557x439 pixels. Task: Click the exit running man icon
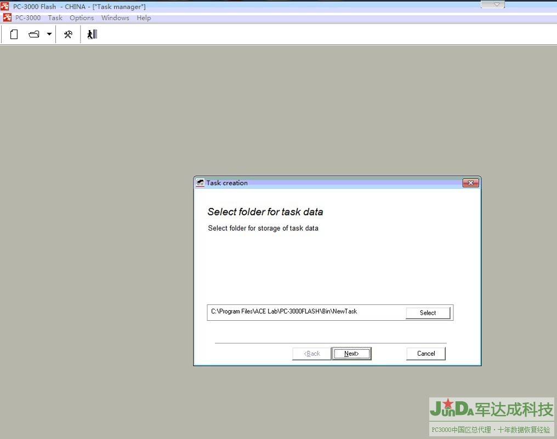coord(92,34)
